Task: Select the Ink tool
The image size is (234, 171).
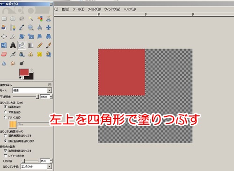Action: point(22,54)
